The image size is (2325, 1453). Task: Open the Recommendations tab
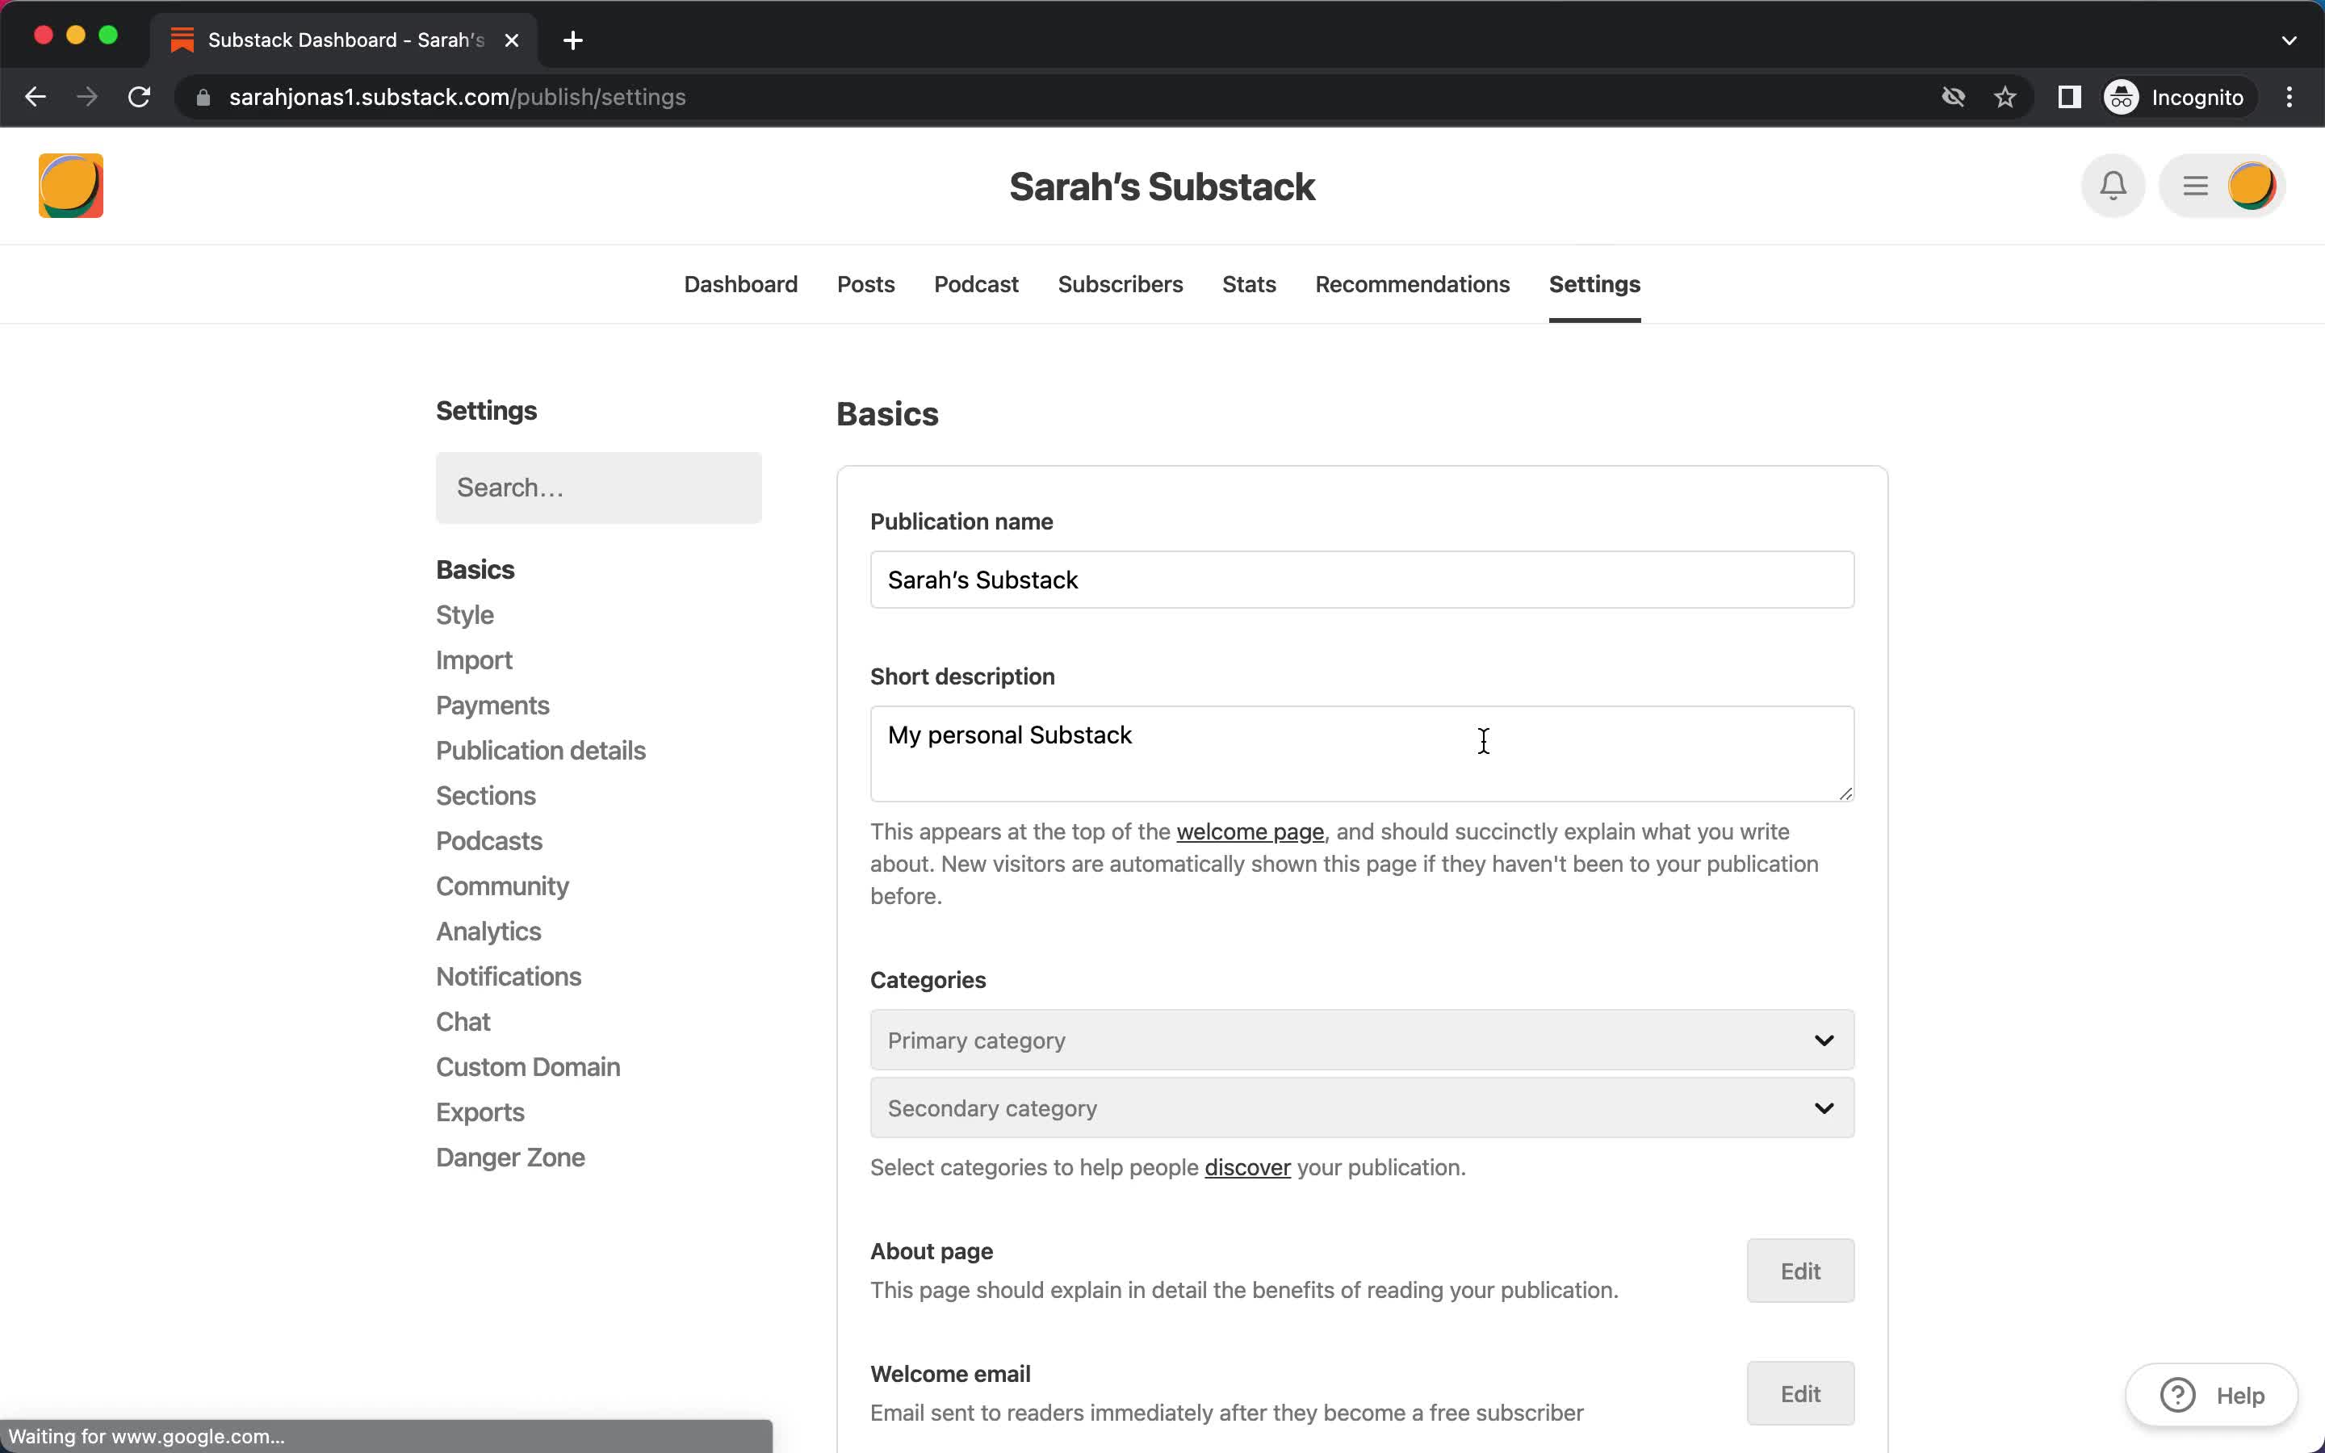click(1412, 284)
